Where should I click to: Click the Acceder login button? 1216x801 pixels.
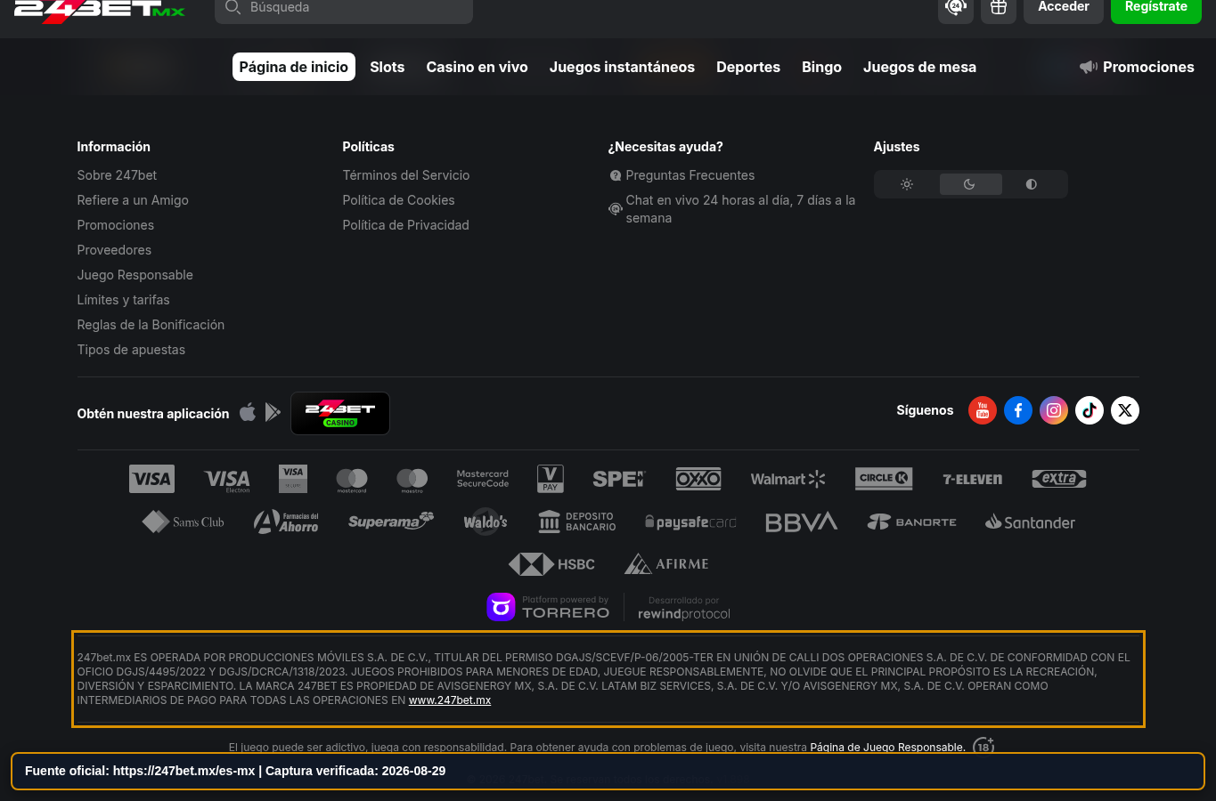(1064, 7)
